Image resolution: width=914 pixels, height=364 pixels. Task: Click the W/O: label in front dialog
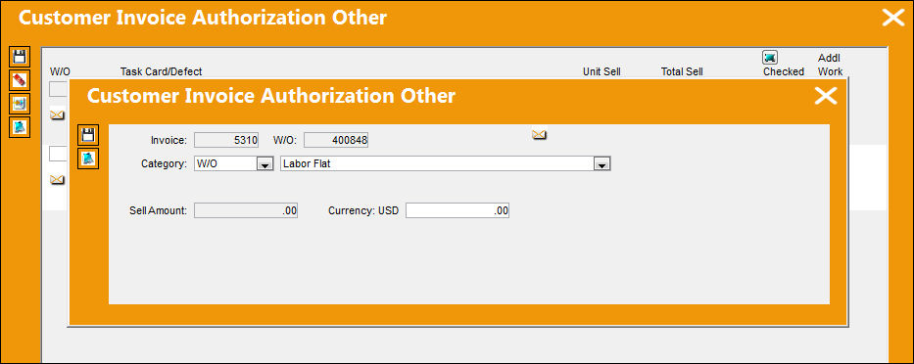point(285,140)
